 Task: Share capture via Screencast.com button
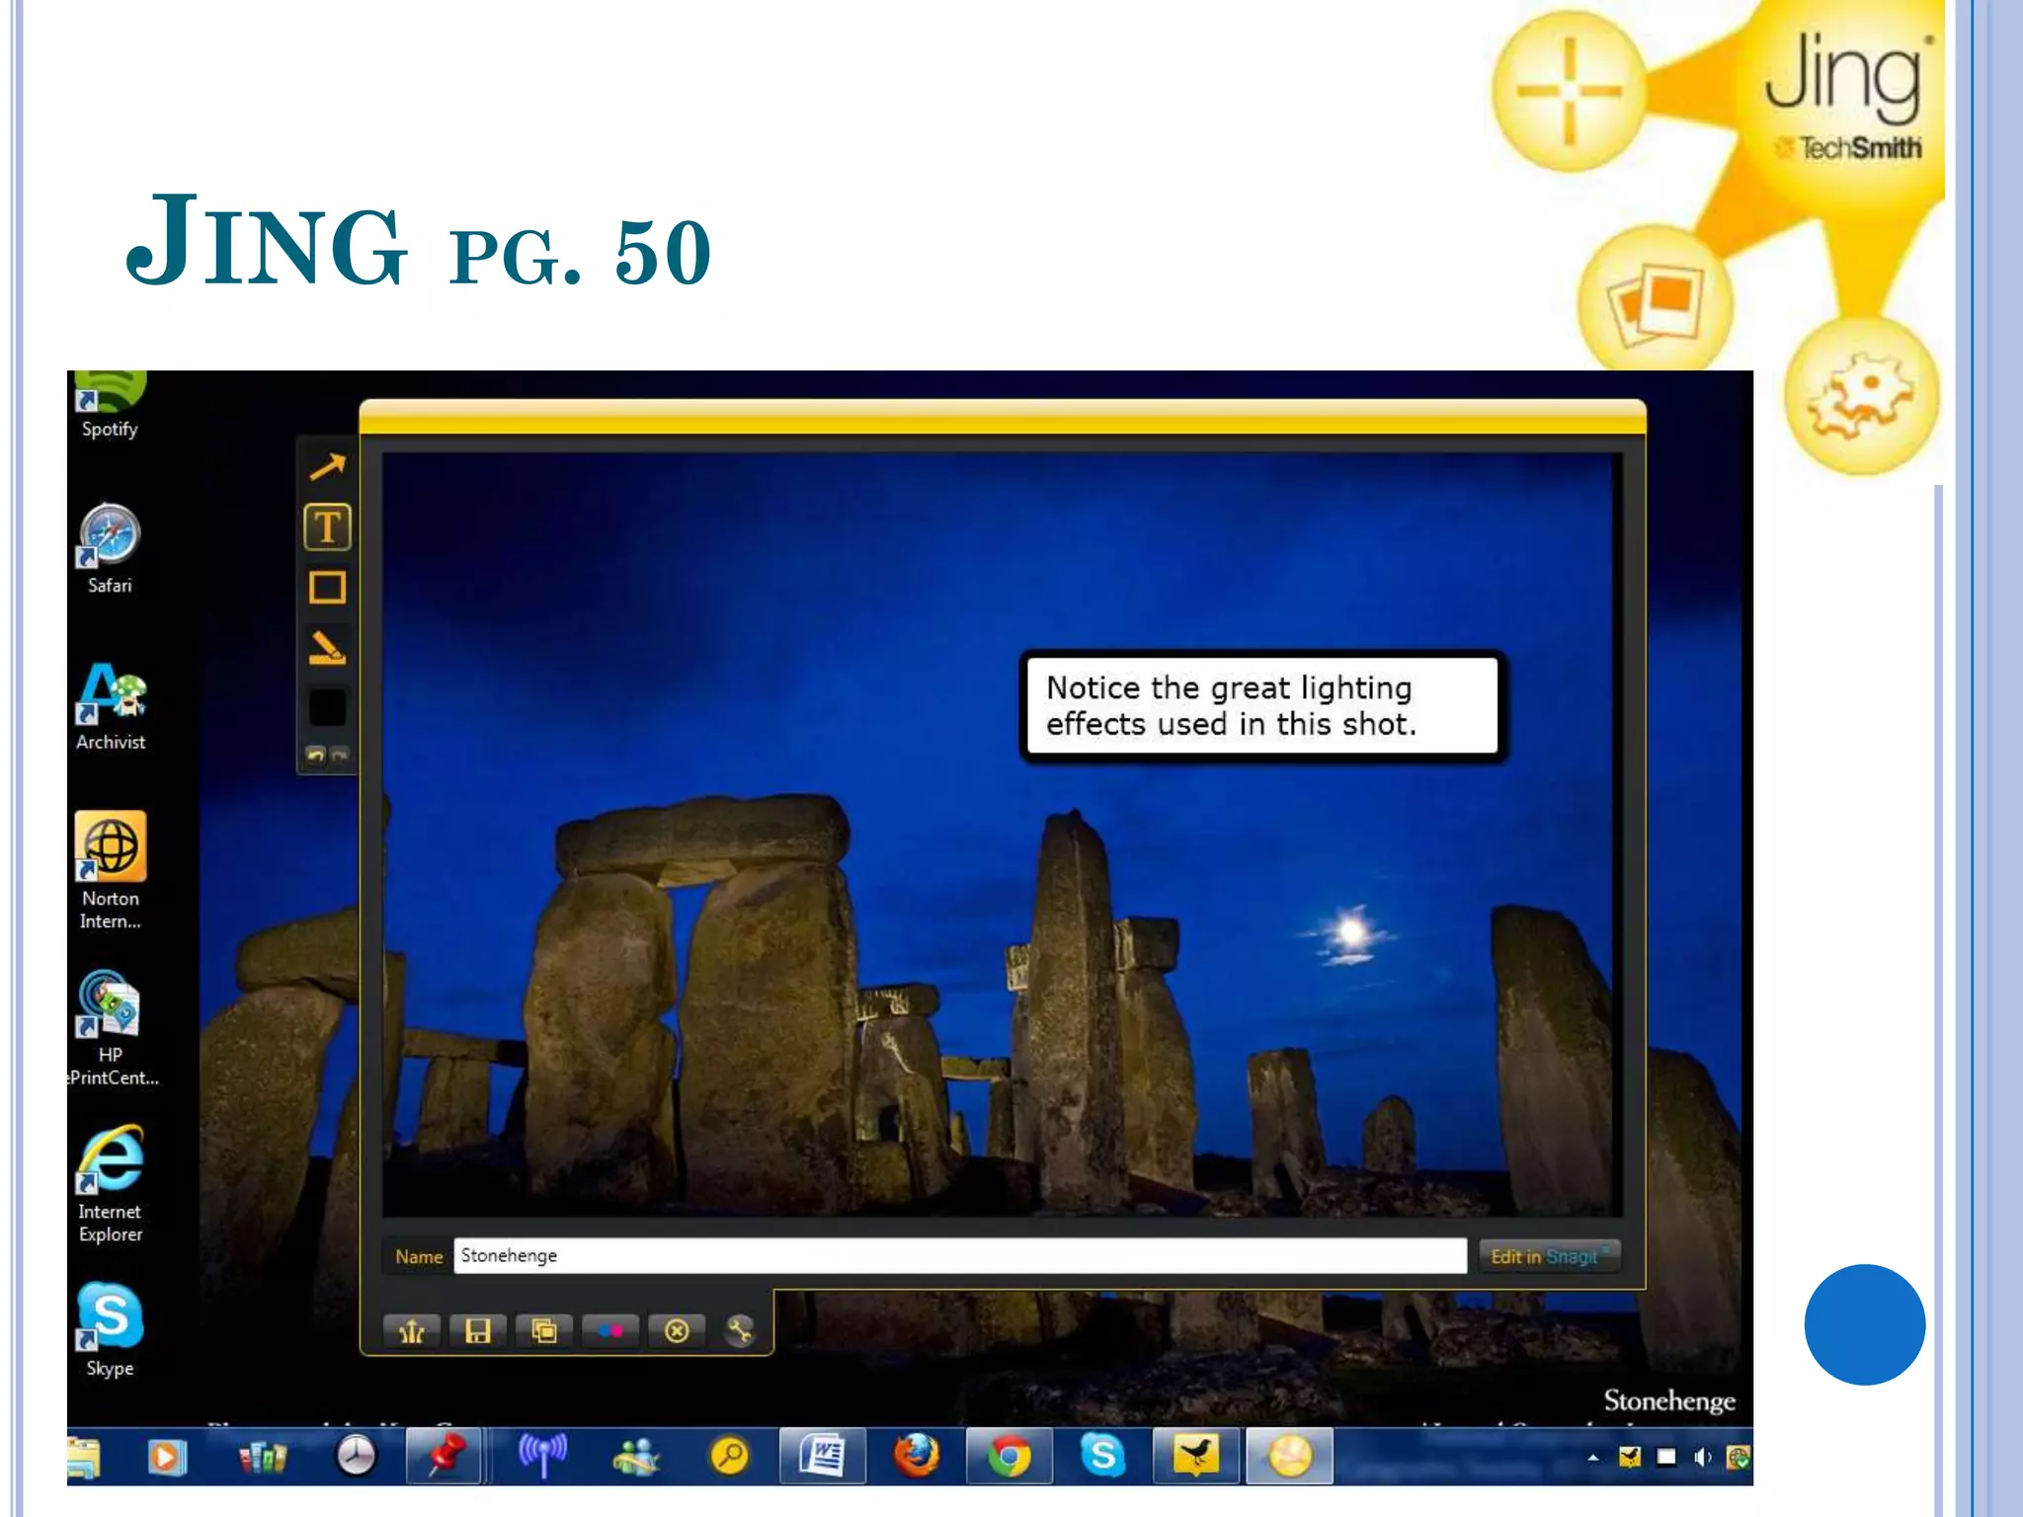click(411, 1331)
